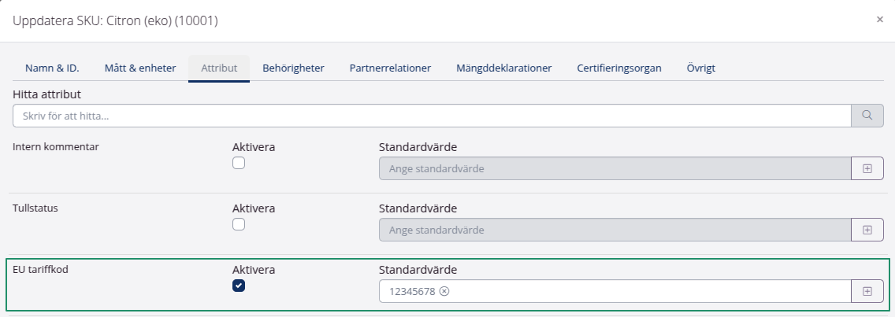895x317 pixels.
Task: Select the Övrigt tab
Action: pyautogui.click(x=700, y=68)
